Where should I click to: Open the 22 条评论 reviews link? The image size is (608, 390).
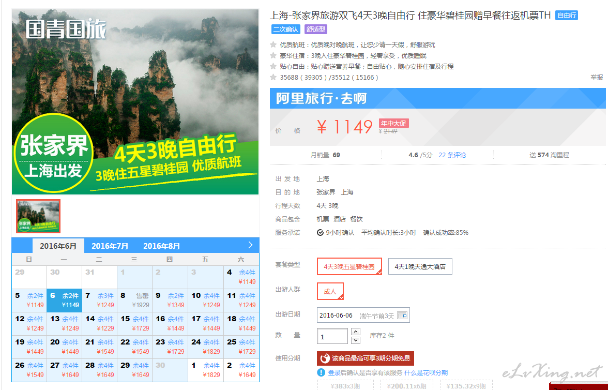tap(452, 155)
